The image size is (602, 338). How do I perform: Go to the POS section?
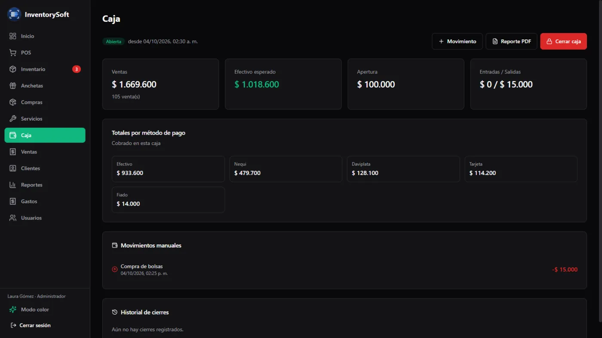tap(45, 53)
